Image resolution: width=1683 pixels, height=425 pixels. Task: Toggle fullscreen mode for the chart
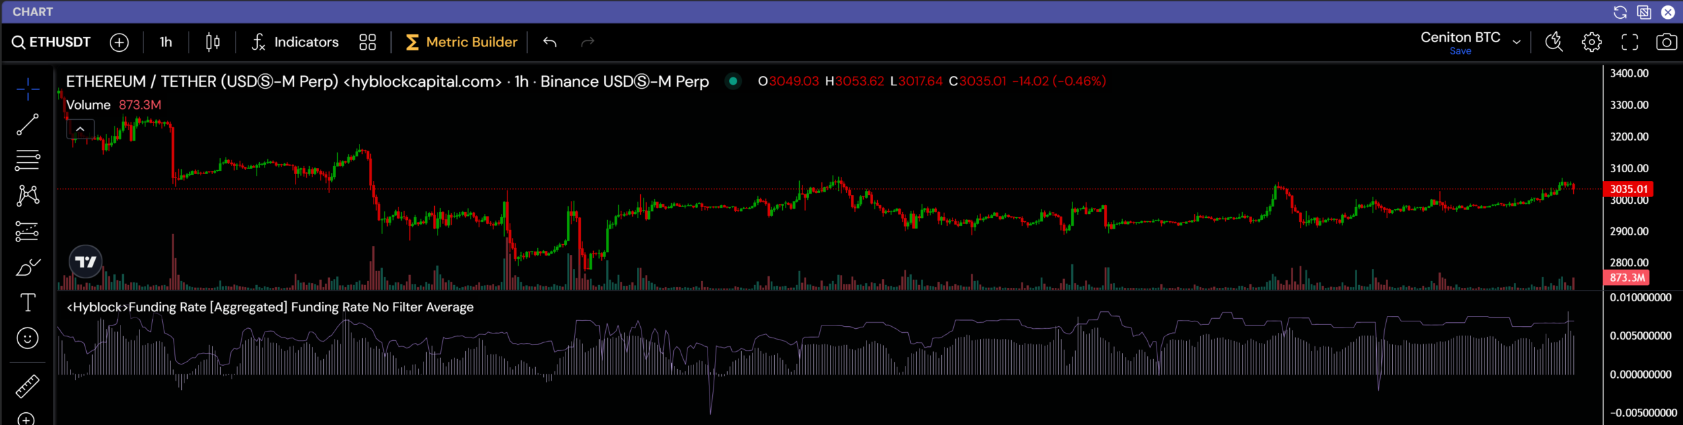(1629, 42)
